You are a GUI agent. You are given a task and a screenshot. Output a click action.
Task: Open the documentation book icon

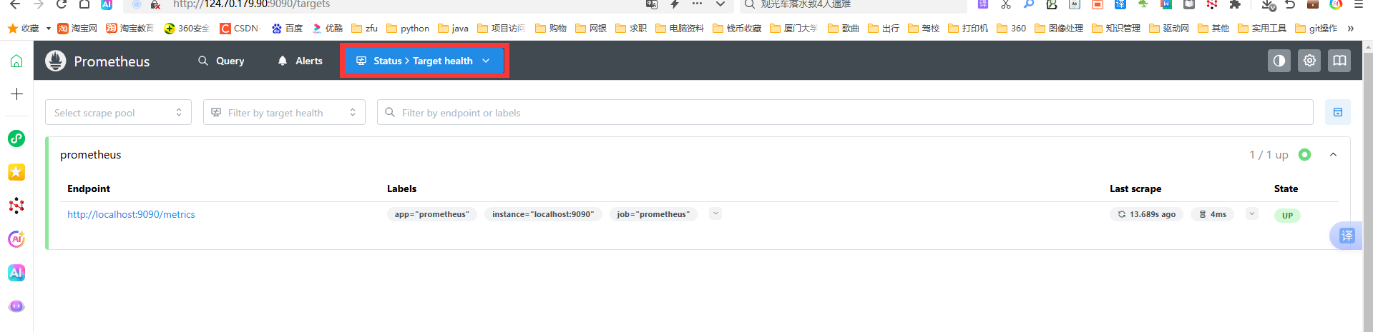click(x=1339, y=61)
